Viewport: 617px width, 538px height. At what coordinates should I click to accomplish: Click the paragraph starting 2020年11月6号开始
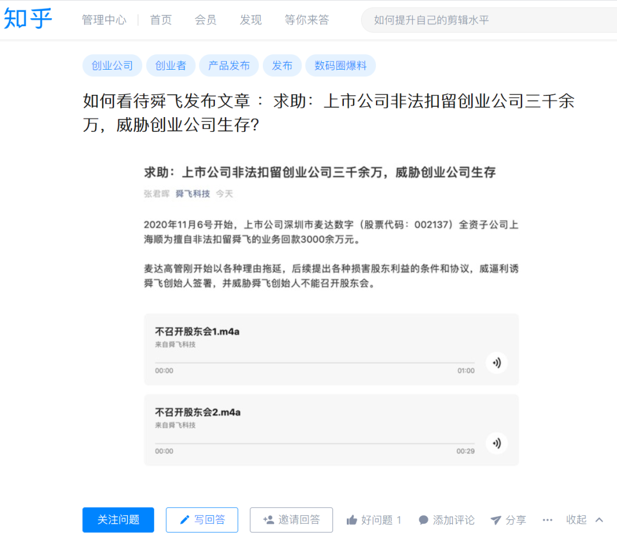click(331, 232)
